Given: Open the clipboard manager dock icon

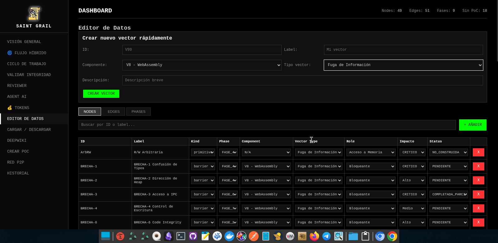Looking at the screenshot, I should tap(365, 236).
